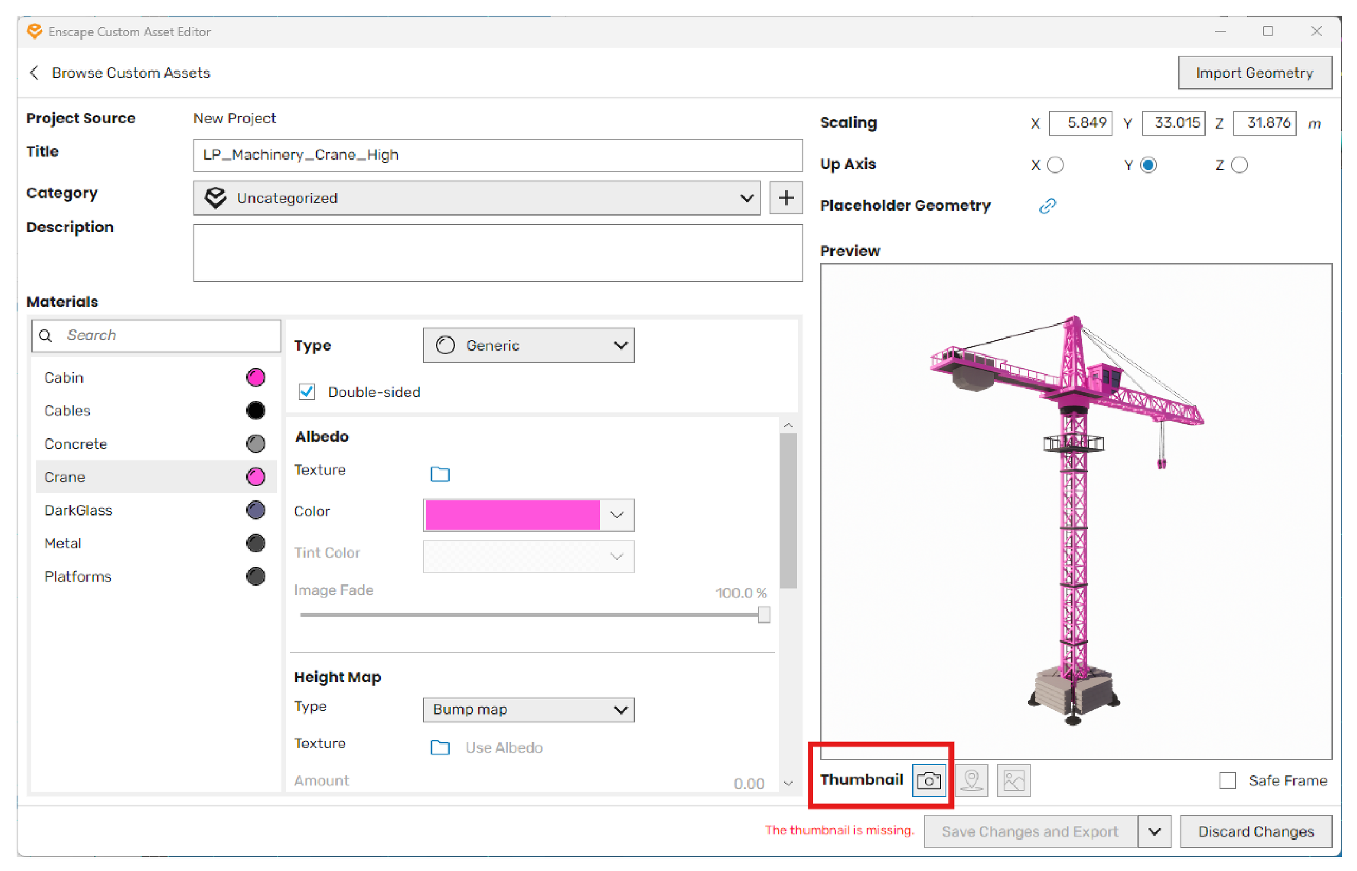Select the DarkGlass material
Image resolution: width=1357 pixels, height=871 pixels.
point(78,510)
